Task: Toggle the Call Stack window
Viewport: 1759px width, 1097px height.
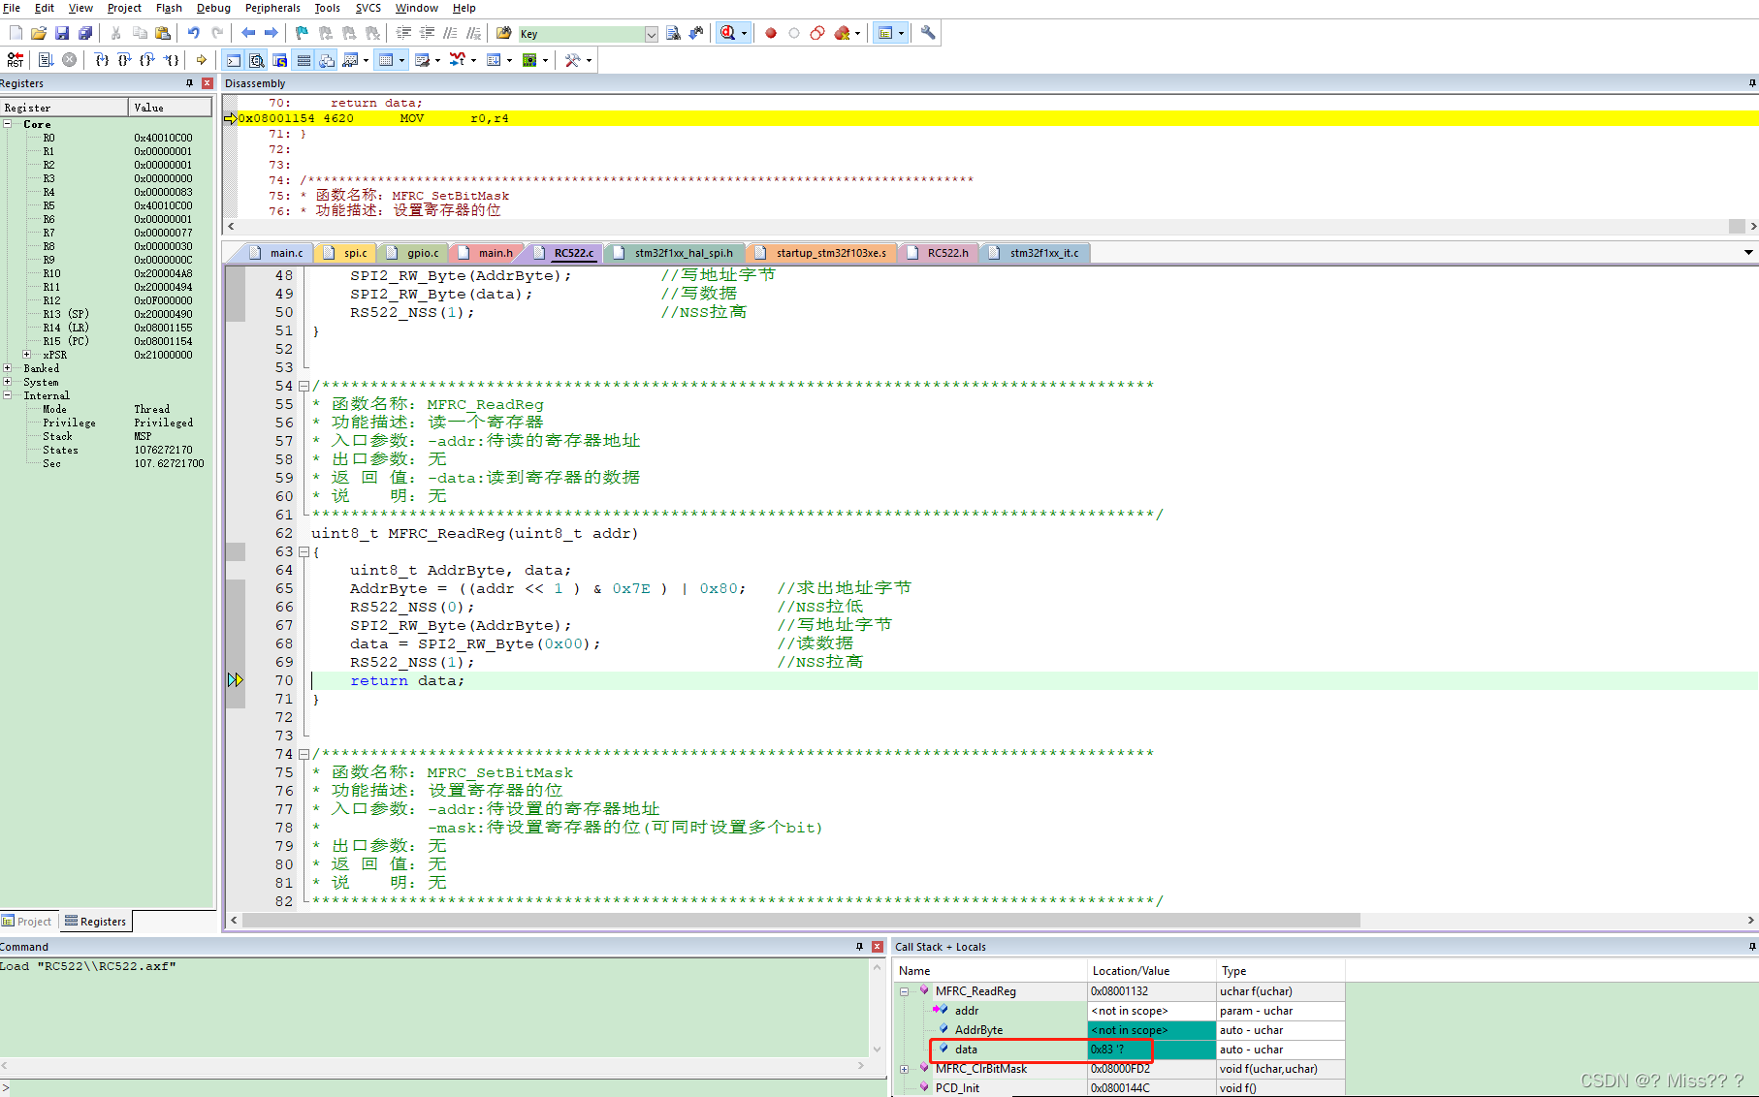Action: (327, 60)
